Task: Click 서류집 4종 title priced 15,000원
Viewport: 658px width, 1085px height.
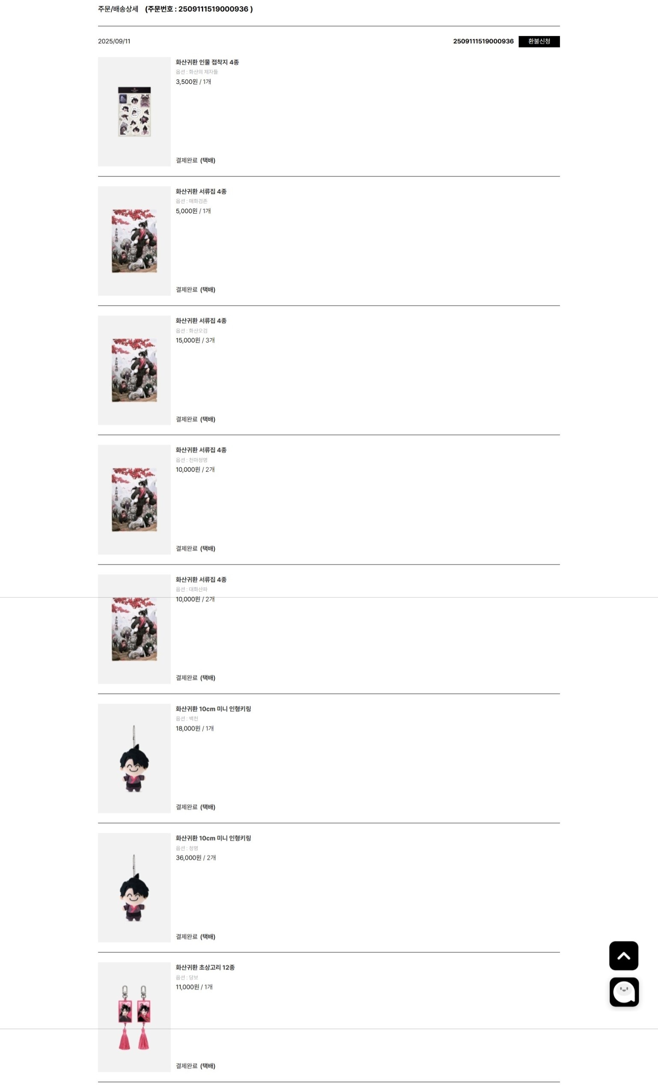Action: pos(201,321)
